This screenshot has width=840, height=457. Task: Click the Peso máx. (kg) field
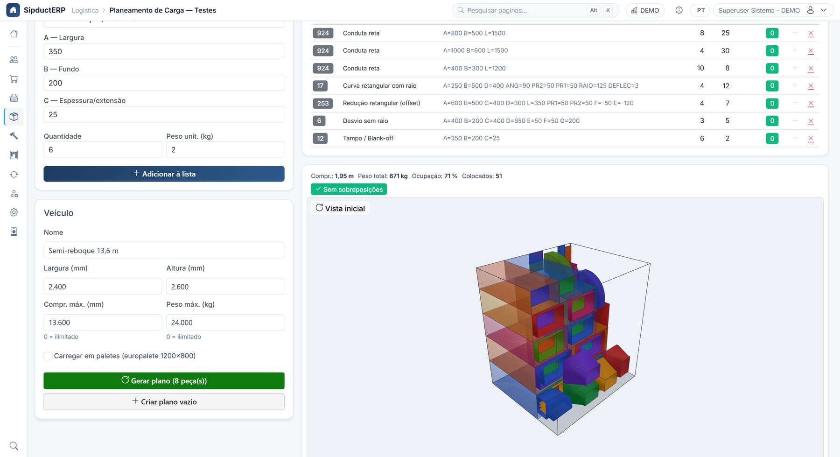225,322
